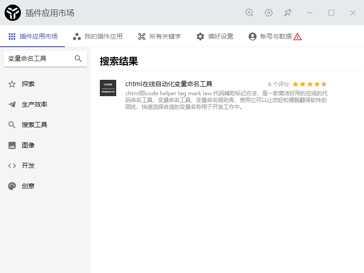Select 探索 category in sidebar
The width and height of the screenshot is (364, 273).
(45, 84)
